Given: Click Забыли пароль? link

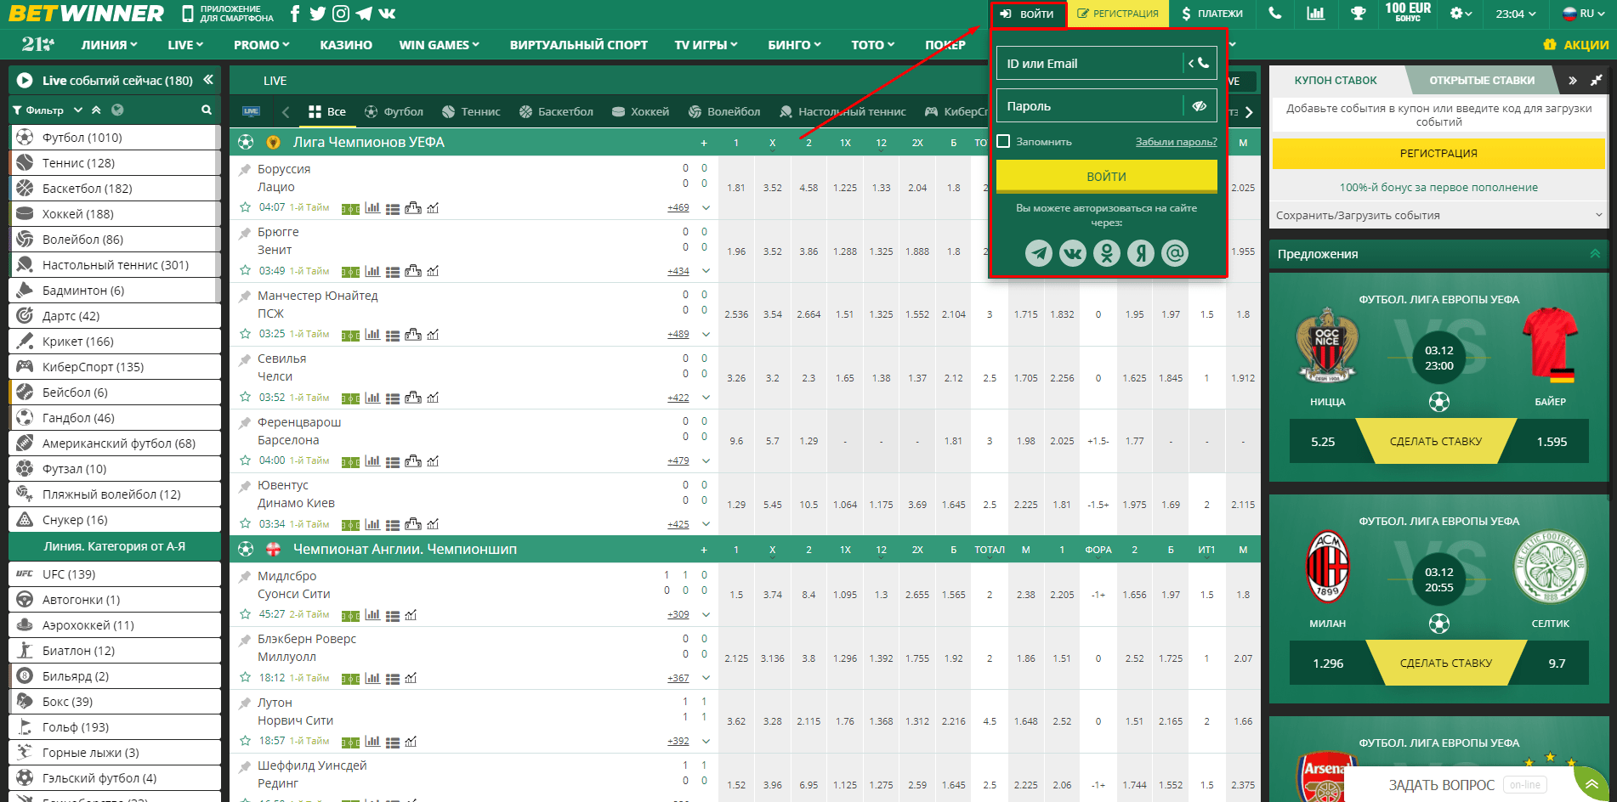Looking at the screenshot, I should pyautogui.click(x=1176, y=141).
